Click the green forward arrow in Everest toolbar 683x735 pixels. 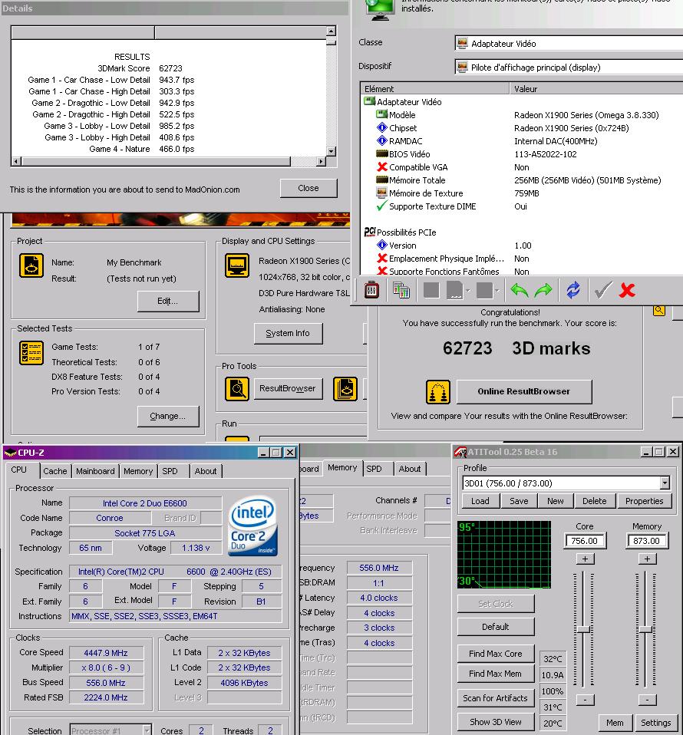[543, 291]
